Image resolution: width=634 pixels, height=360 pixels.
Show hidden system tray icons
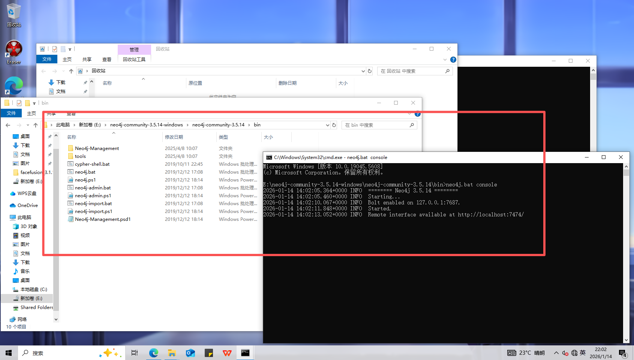(556, 353)
